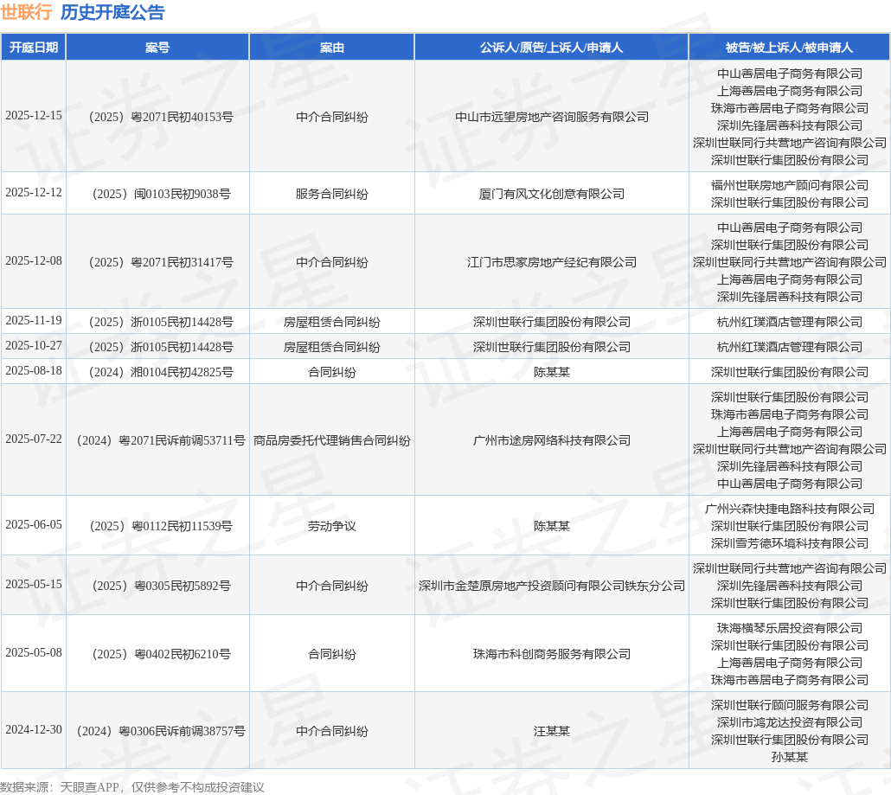Click 陈某某 in the 2025-08-18 row
Image resolution: width=891 pixels, height=795 pixels.
pos(552,372)
